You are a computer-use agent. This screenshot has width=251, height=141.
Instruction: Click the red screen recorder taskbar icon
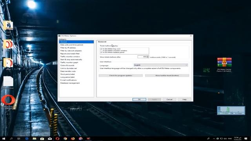tap(88, 139)
